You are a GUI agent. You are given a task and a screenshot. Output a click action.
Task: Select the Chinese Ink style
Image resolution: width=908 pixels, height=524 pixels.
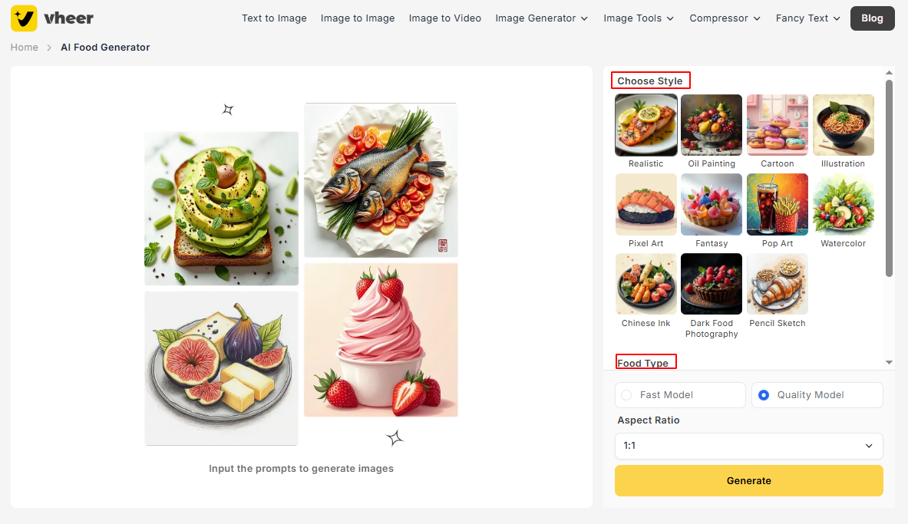click(646, 284)
